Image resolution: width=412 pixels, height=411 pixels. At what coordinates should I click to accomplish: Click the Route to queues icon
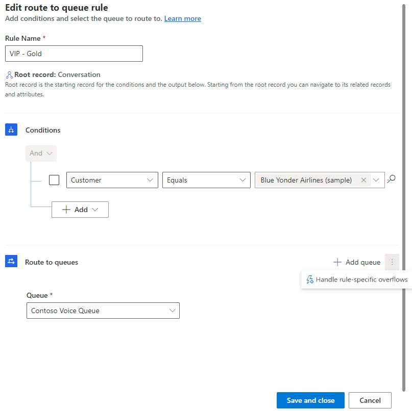11,261
